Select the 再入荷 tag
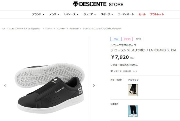 click(138, 39)
